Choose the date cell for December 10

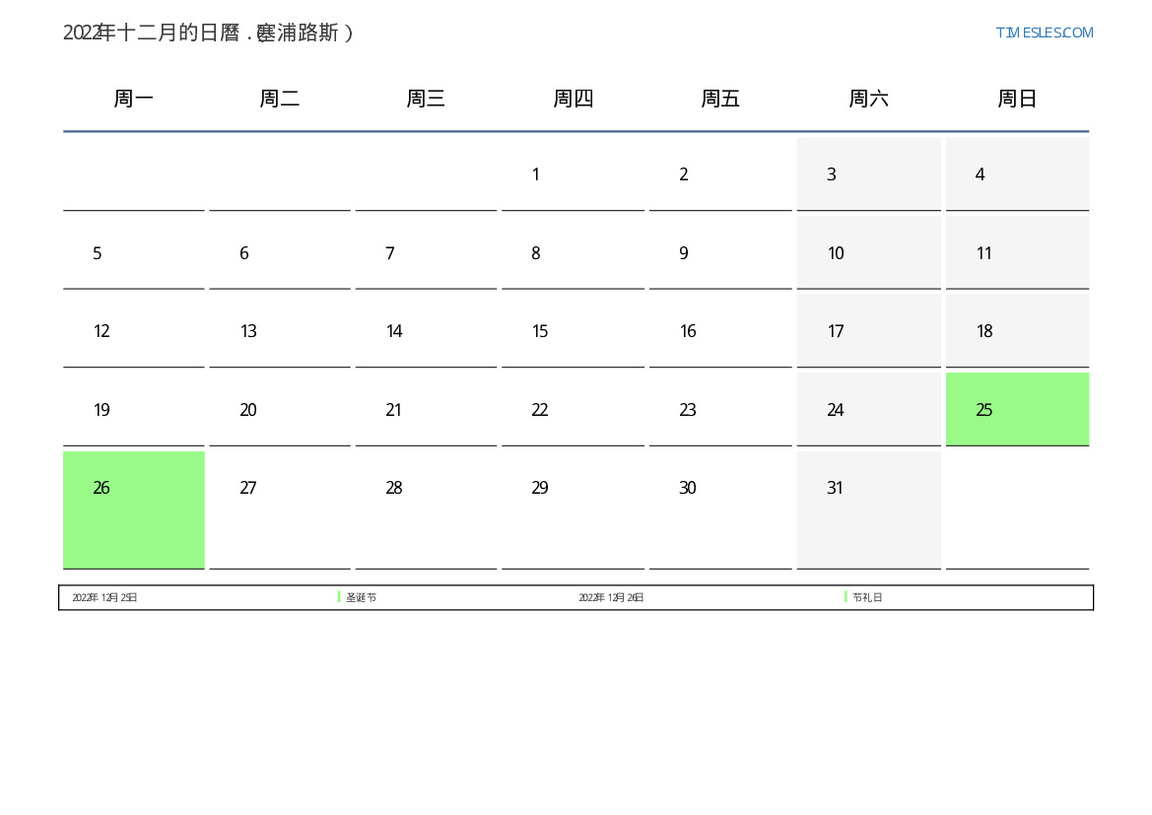[868, 253]
